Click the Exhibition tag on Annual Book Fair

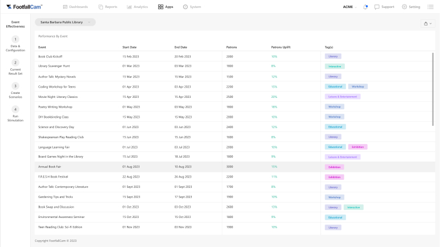[x=334, y=167]
